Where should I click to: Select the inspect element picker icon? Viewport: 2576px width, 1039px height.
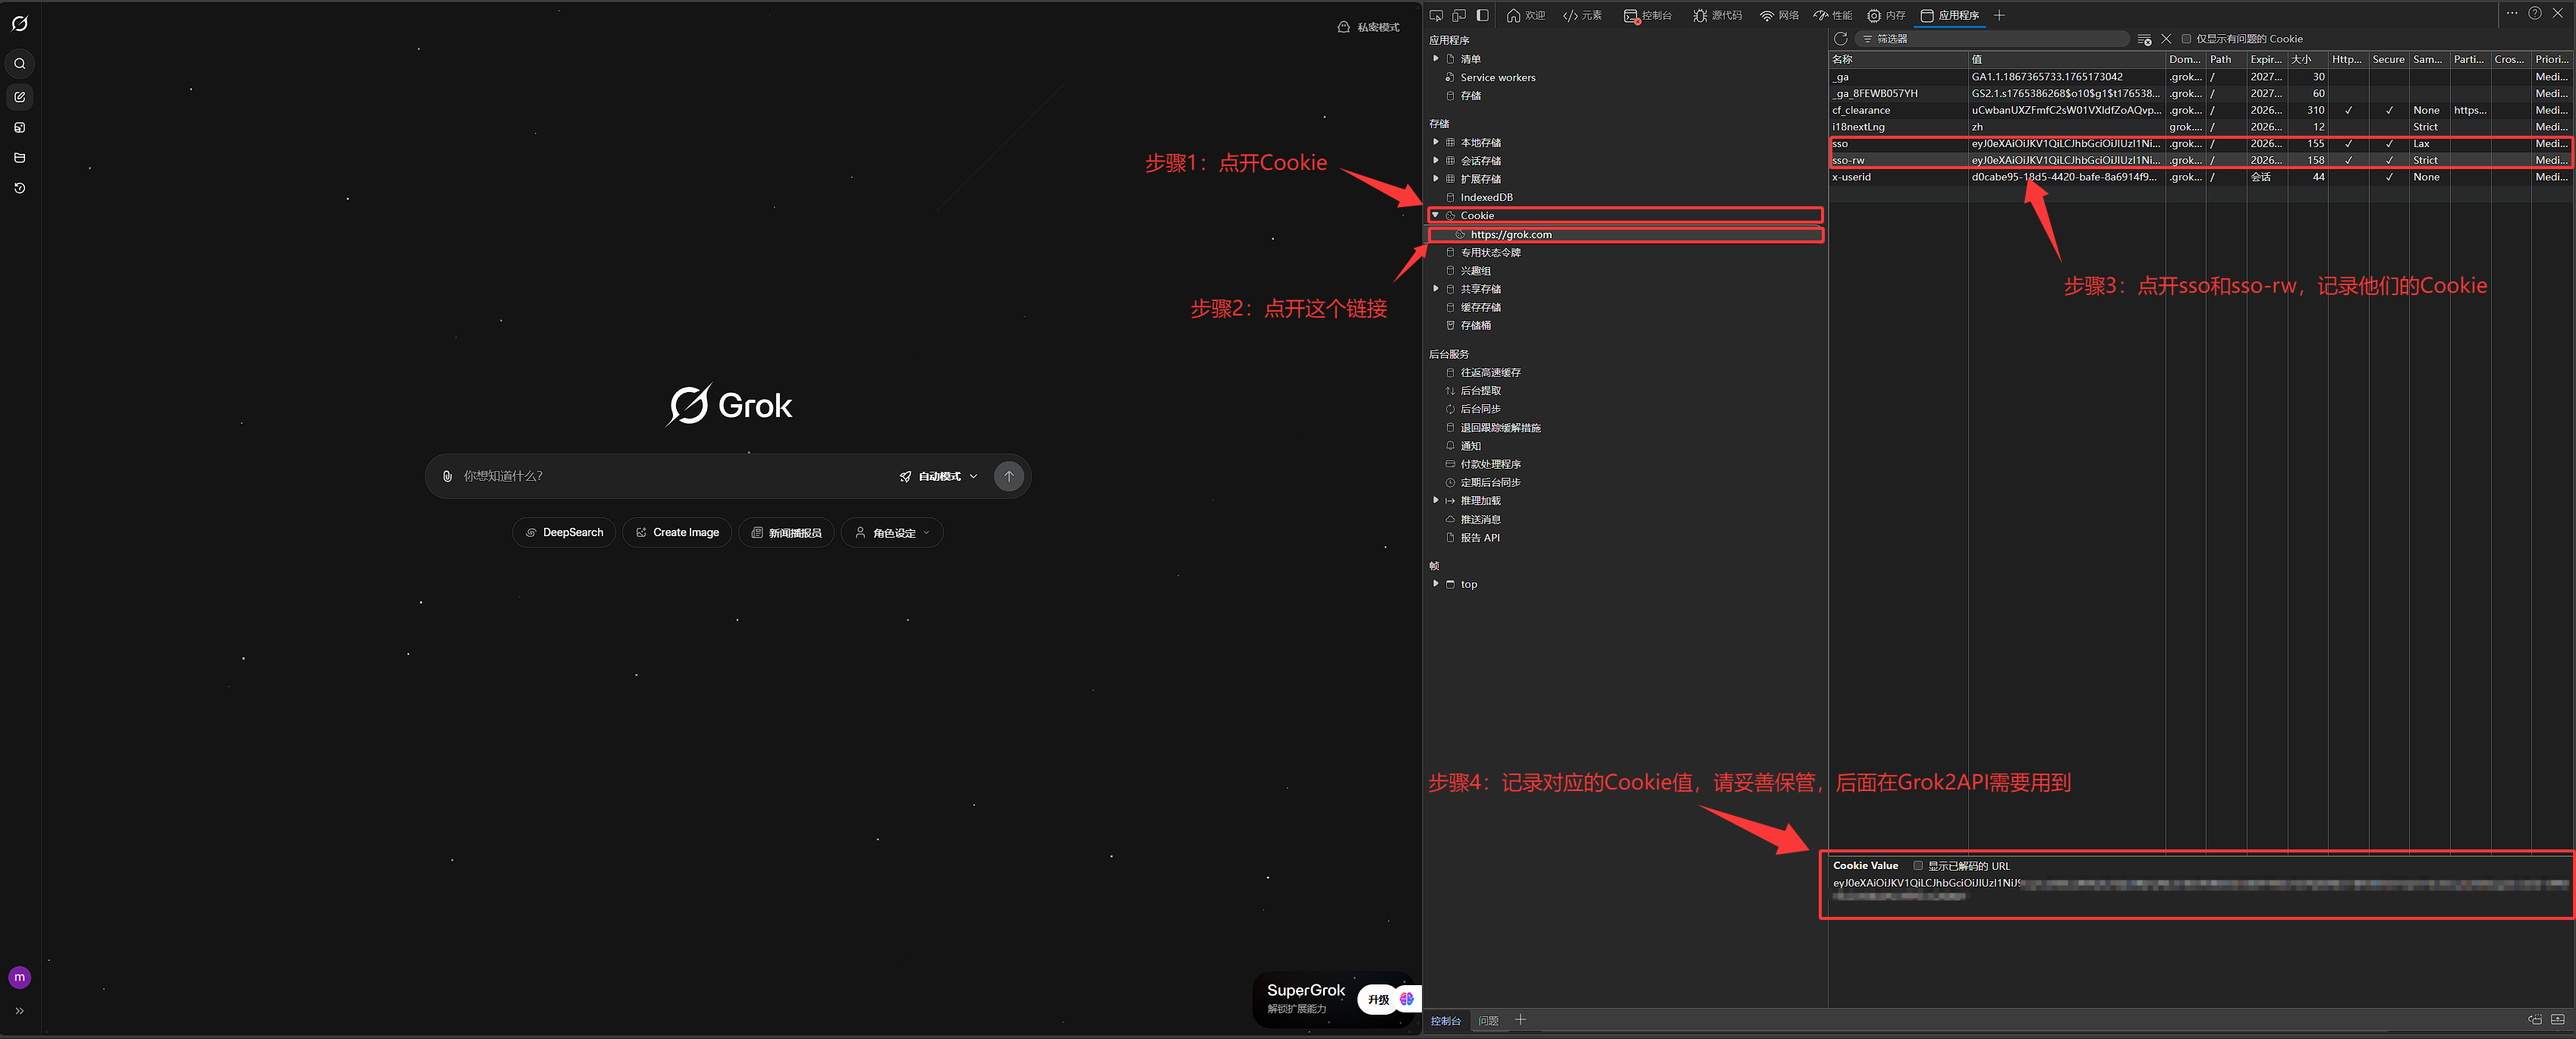click(1436, 15)
